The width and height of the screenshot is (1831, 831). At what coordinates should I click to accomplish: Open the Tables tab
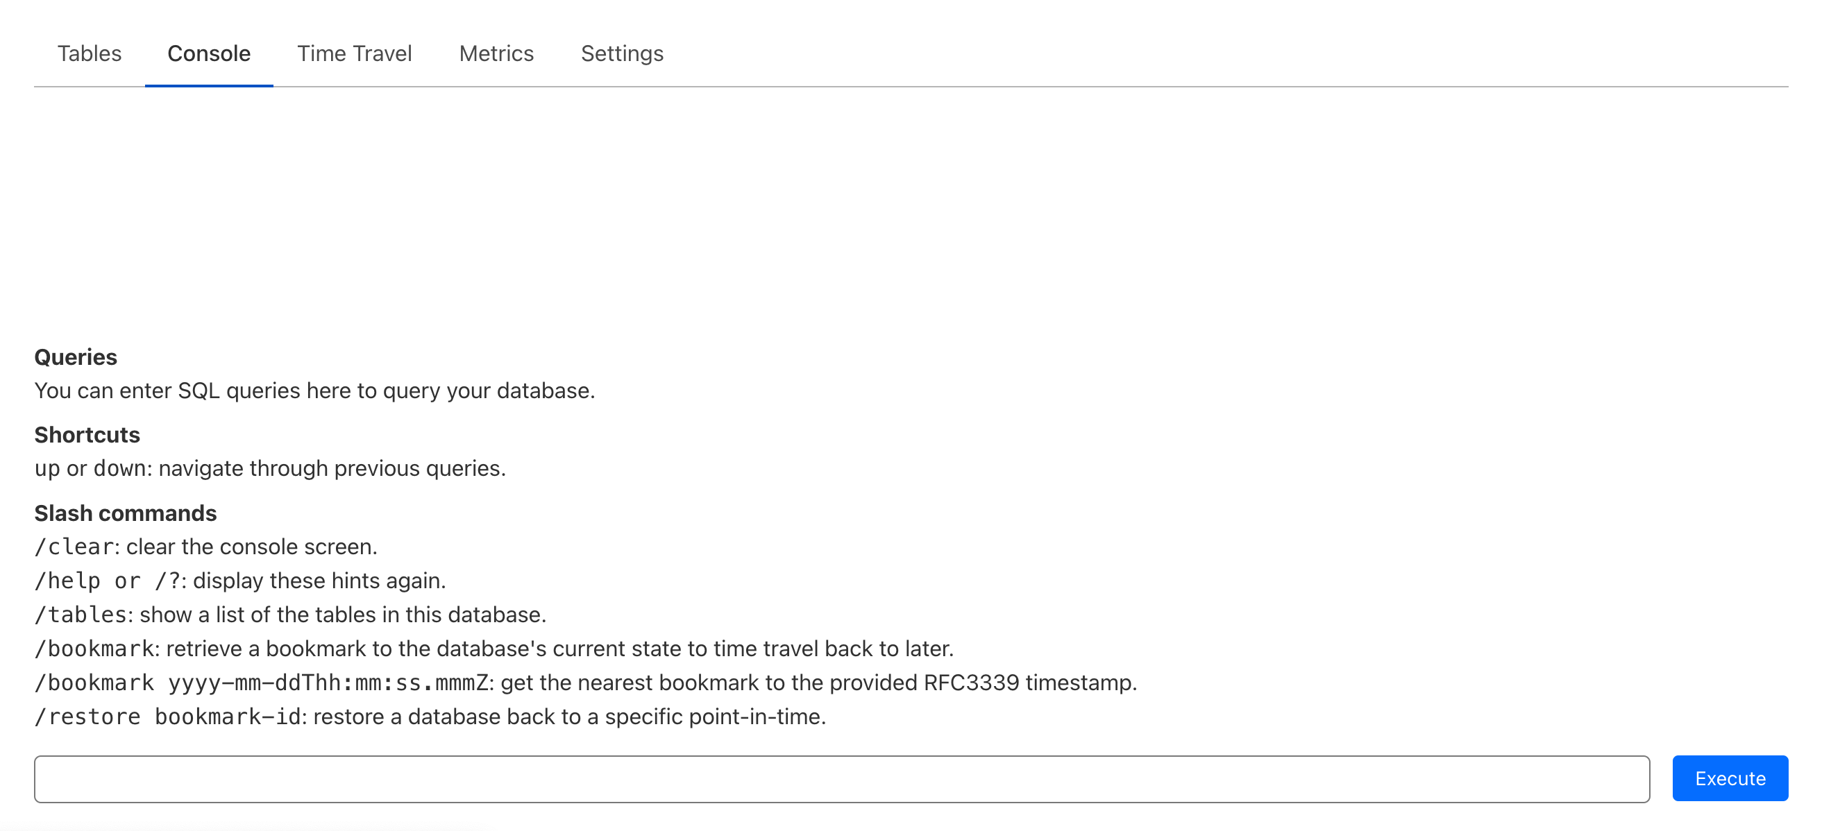[90, 53]
